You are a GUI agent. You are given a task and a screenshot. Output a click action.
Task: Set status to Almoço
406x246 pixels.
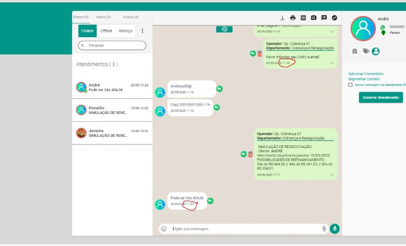pos(125,31)
